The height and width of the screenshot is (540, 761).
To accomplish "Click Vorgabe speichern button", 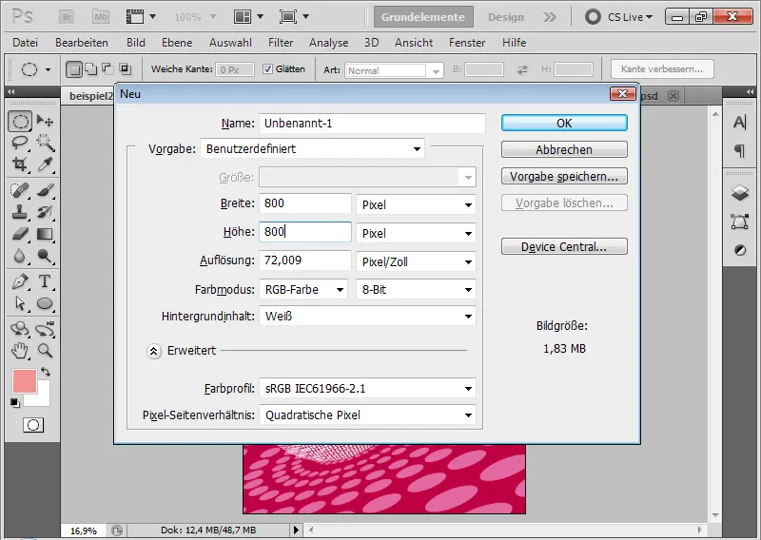I will pos(564,176).
